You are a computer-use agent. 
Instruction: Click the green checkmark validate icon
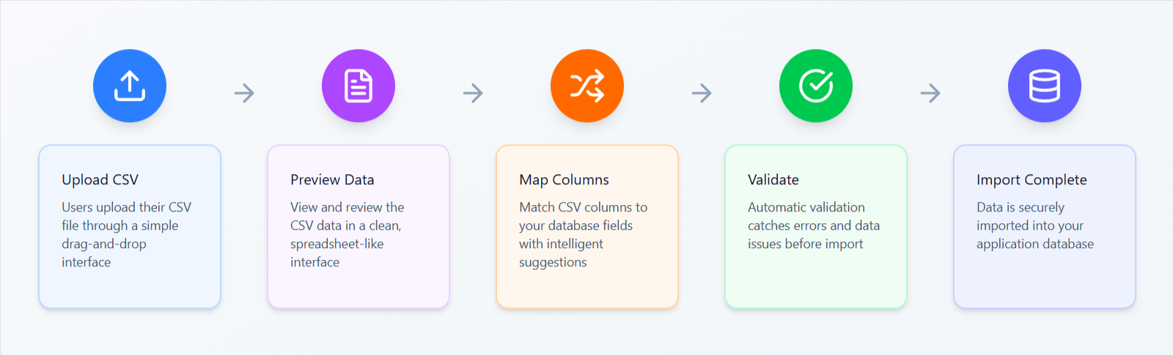coord(816,86)
